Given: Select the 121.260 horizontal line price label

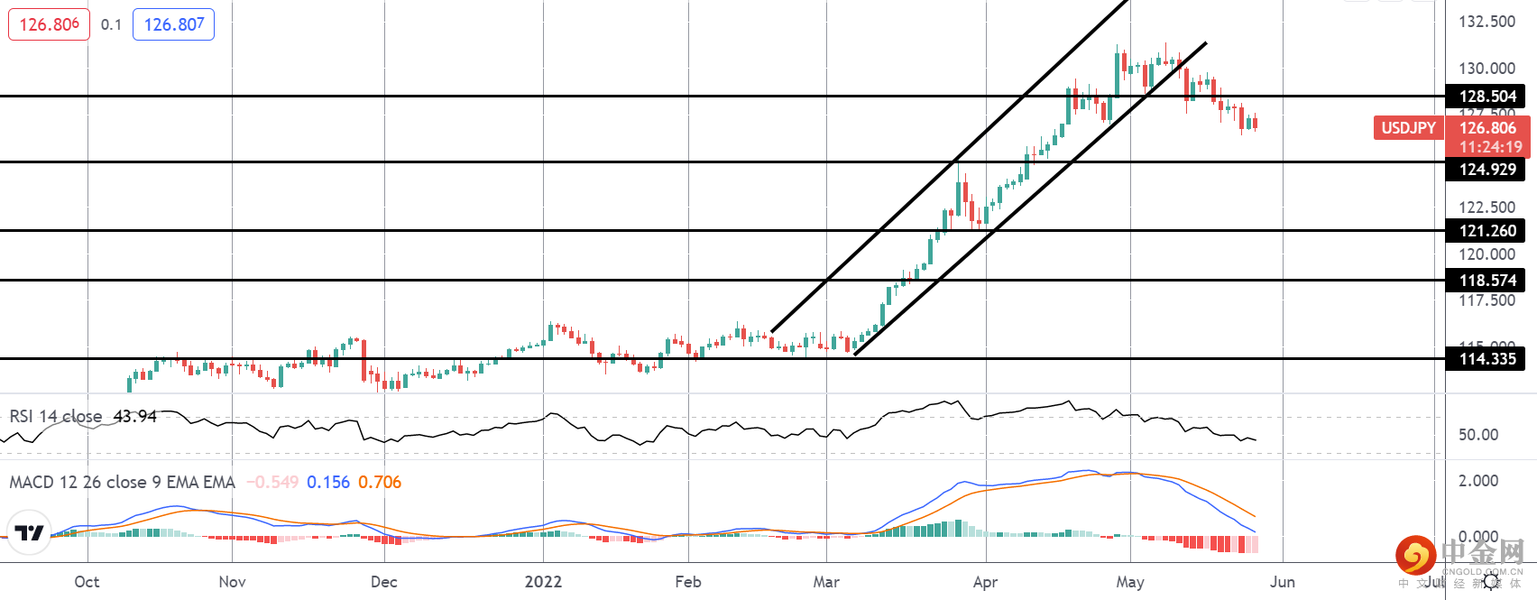Looking at the screenshot, I should click(x=1486, y=231).
